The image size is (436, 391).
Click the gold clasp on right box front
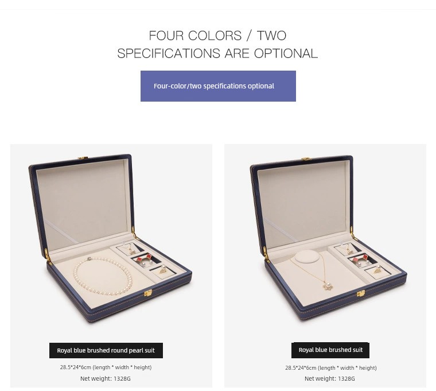pyautogui.click(x=361, y=293)
